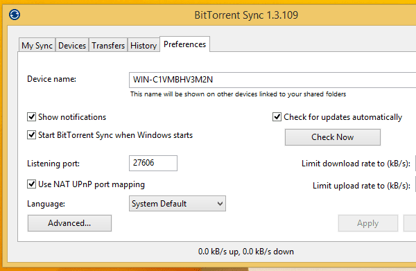Go to the Transfers tab
Image resolution: width=416 pixels, height=271 pixels.
pyautogui.click(x=108, y=45)
